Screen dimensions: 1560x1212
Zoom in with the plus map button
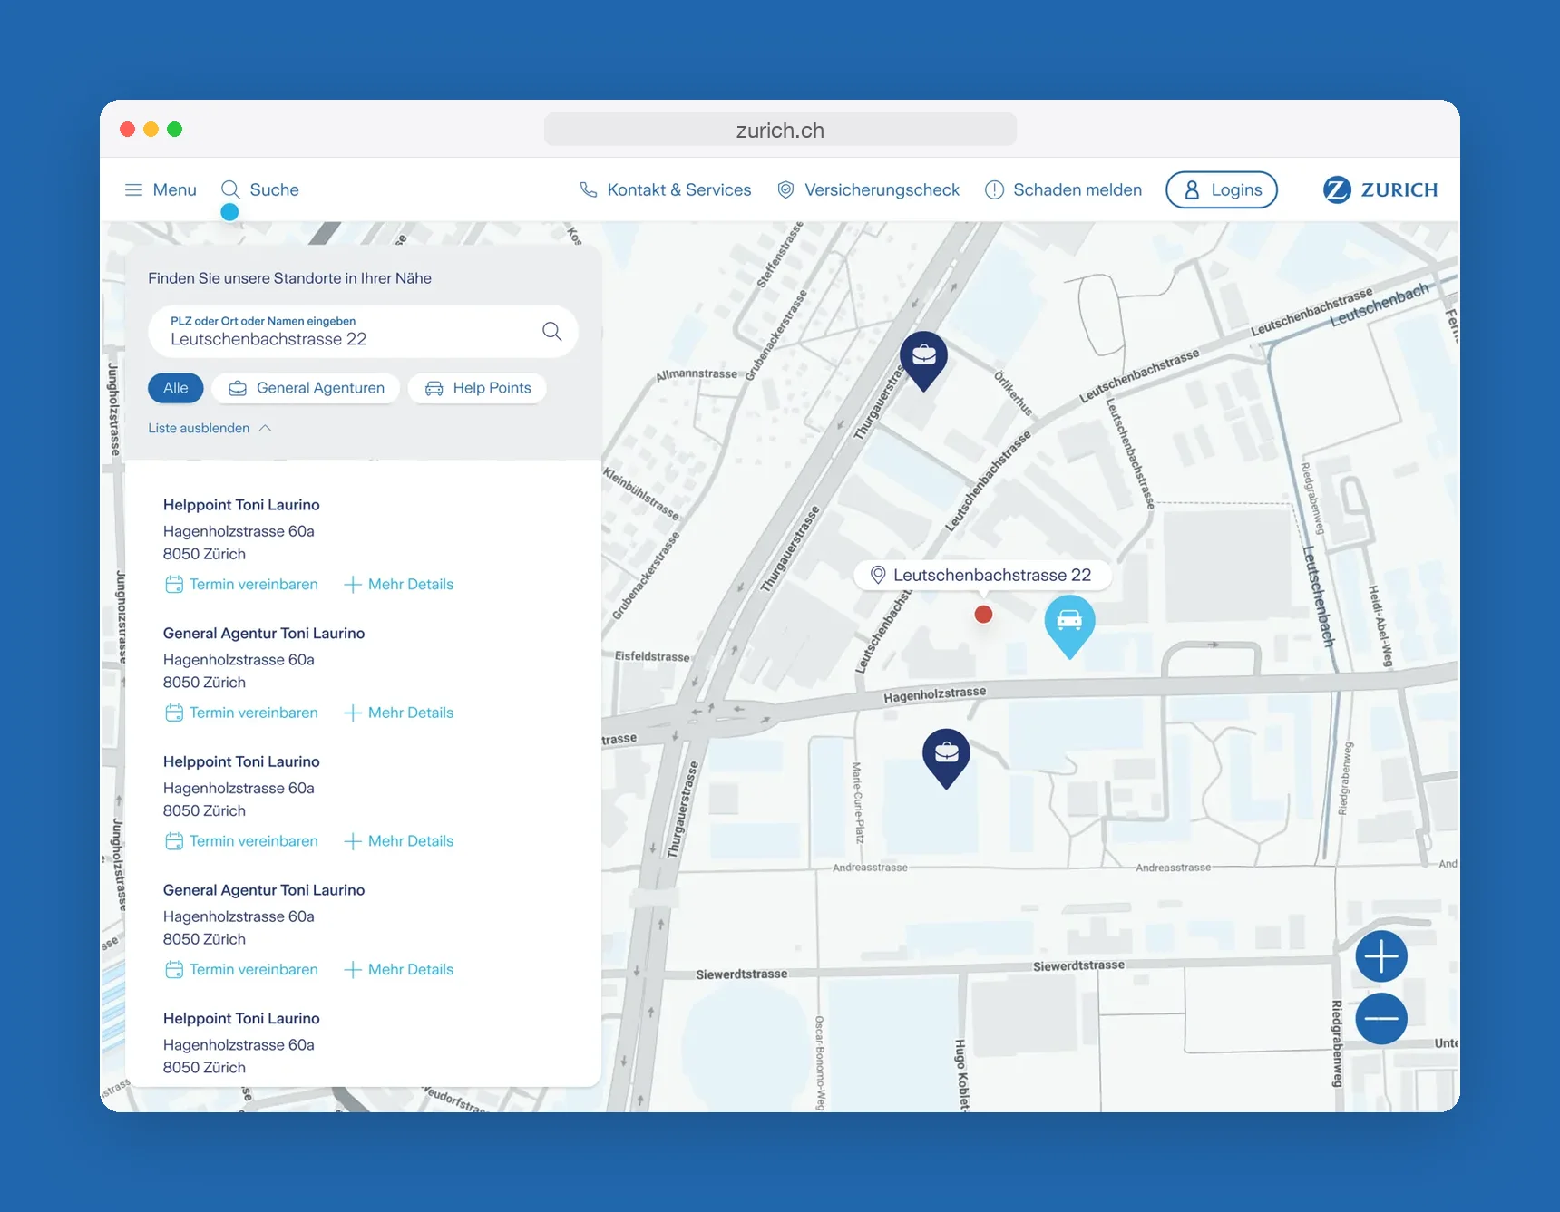coord(1381,956)
